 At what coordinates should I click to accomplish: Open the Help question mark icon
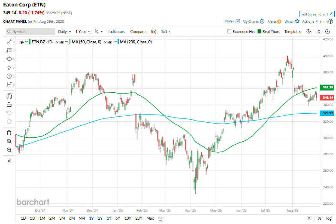coord(331,21)
